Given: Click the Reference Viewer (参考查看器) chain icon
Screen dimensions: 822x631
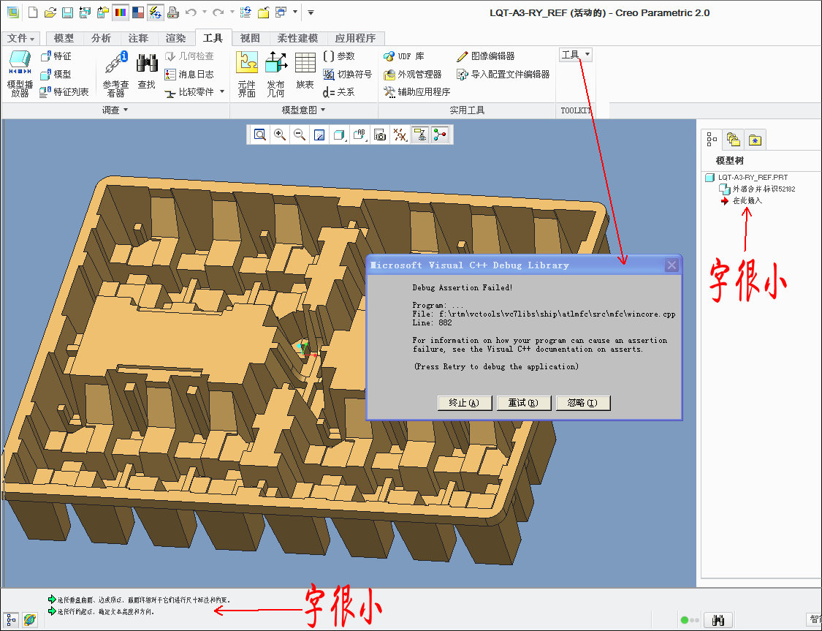Looking at the screenshot, I should click(x=115, y=73).
